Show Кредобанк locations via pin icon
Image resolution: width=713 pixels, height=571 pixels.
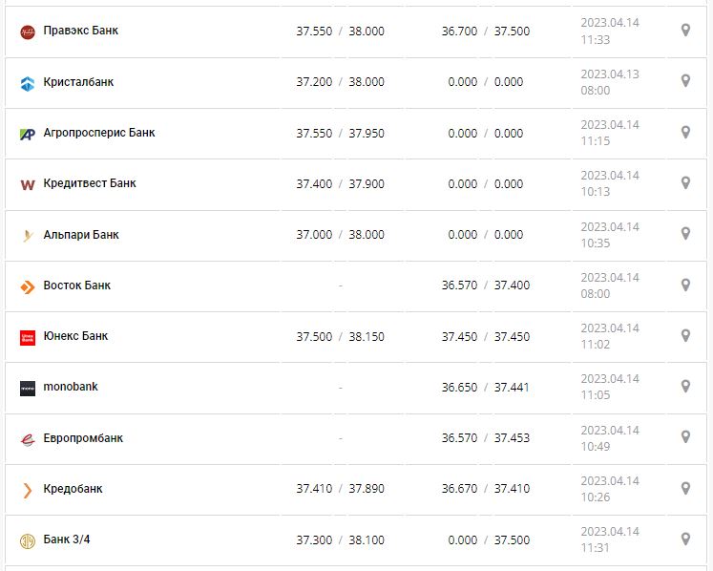point(684,488)
